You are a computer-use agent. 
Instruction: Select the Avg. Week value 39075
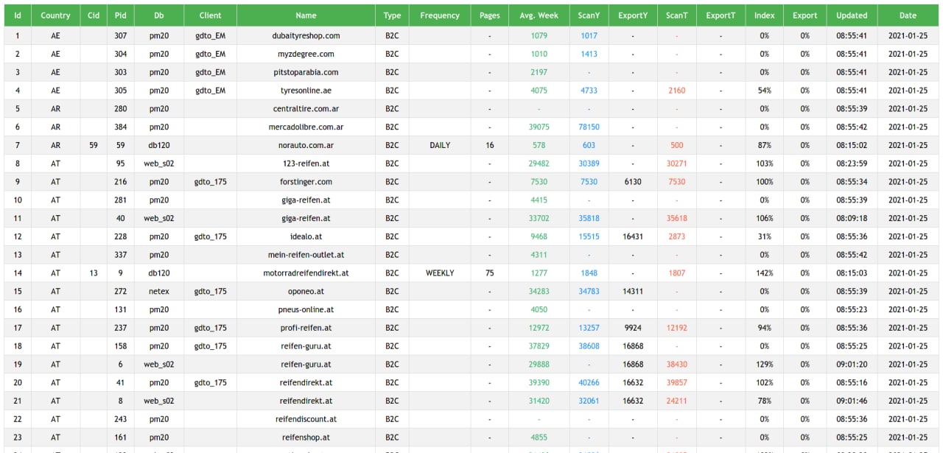click(539, 127)
